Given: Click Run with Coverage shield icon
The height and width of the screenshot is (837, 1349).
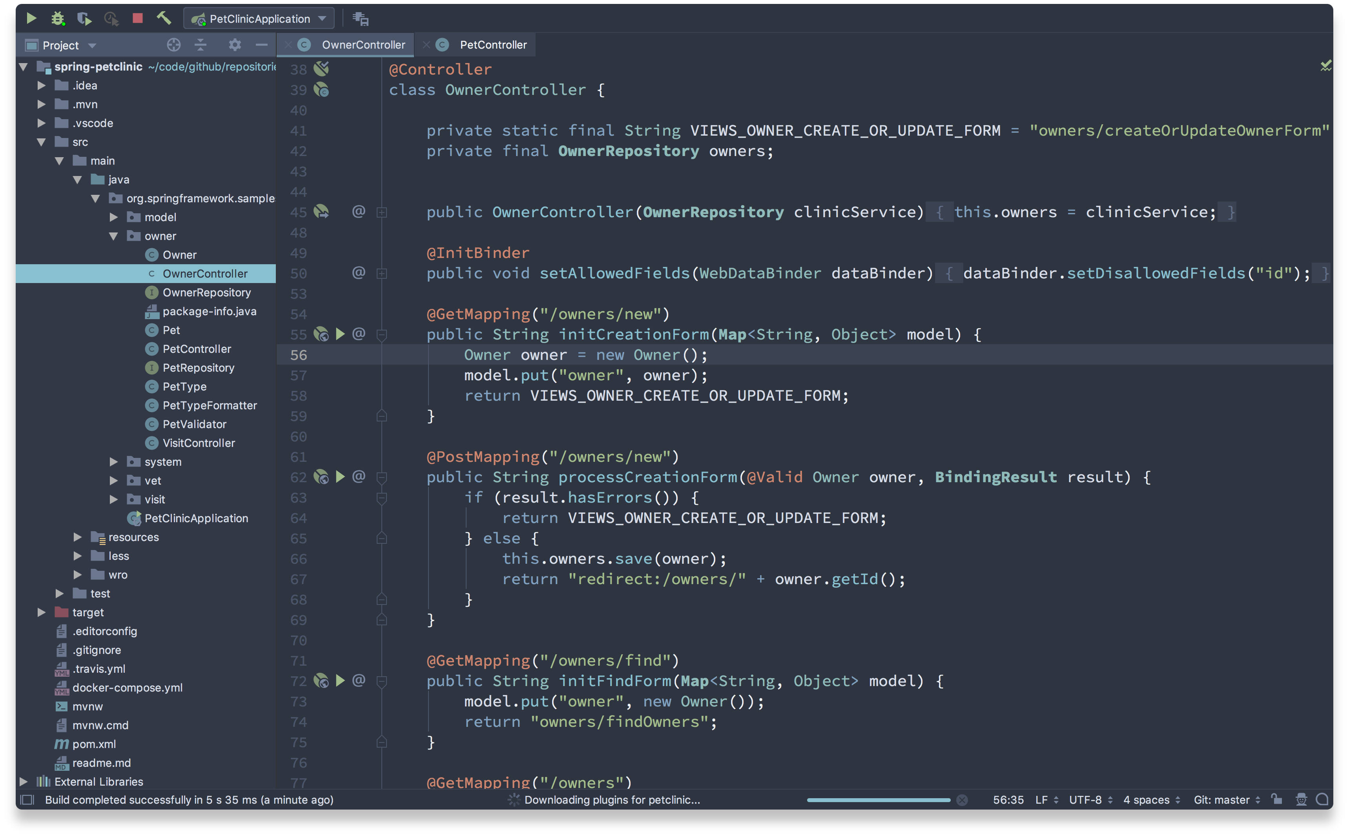Looking at the screenshot, I should [84, 18].
